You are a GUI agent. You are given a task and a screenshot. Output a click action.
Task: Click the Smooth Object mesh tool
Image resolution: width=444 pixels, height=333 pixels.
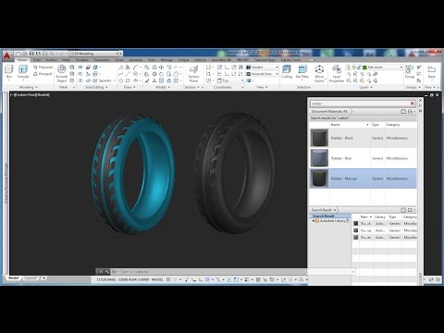pos(62,73)
